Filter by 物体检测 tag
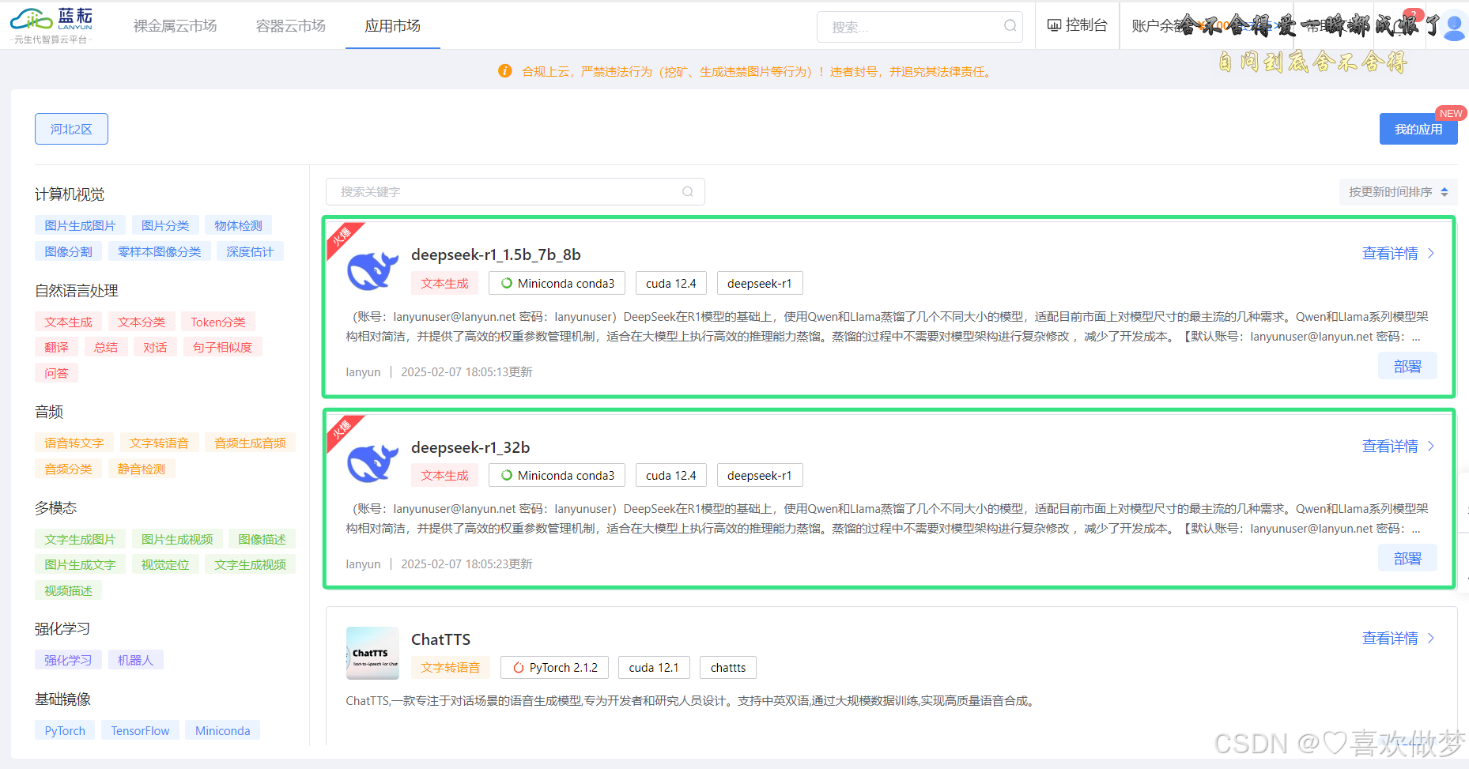 point(238,226)
